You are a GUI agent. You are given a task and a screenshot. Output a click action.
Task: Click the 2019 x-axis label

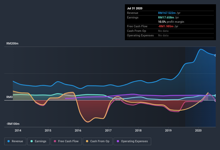[x=168, y=130]
